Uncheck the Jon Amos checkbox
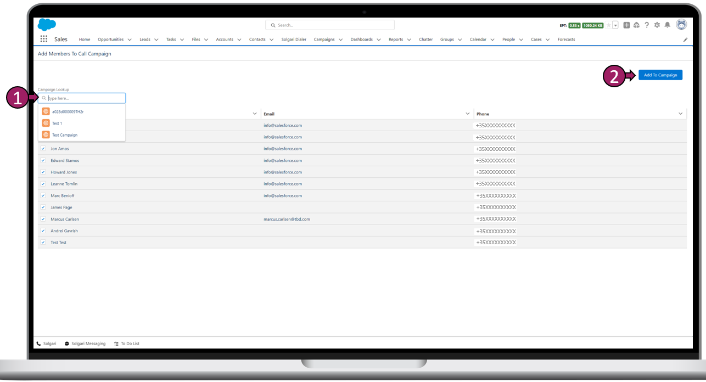The width and height of the screenshot is (706, 382). click(x=43, y=149)
